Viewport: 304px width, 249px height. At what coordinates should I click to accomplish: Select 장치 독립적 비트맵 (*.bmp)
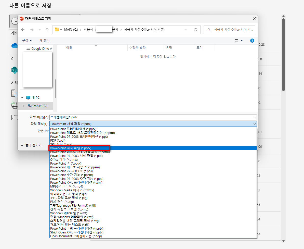pyautogui.click(x=153, y=209)
